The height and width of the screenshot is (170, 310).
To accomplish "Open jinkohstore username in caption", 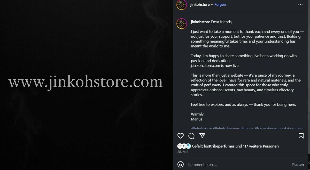I will point(200,22).
